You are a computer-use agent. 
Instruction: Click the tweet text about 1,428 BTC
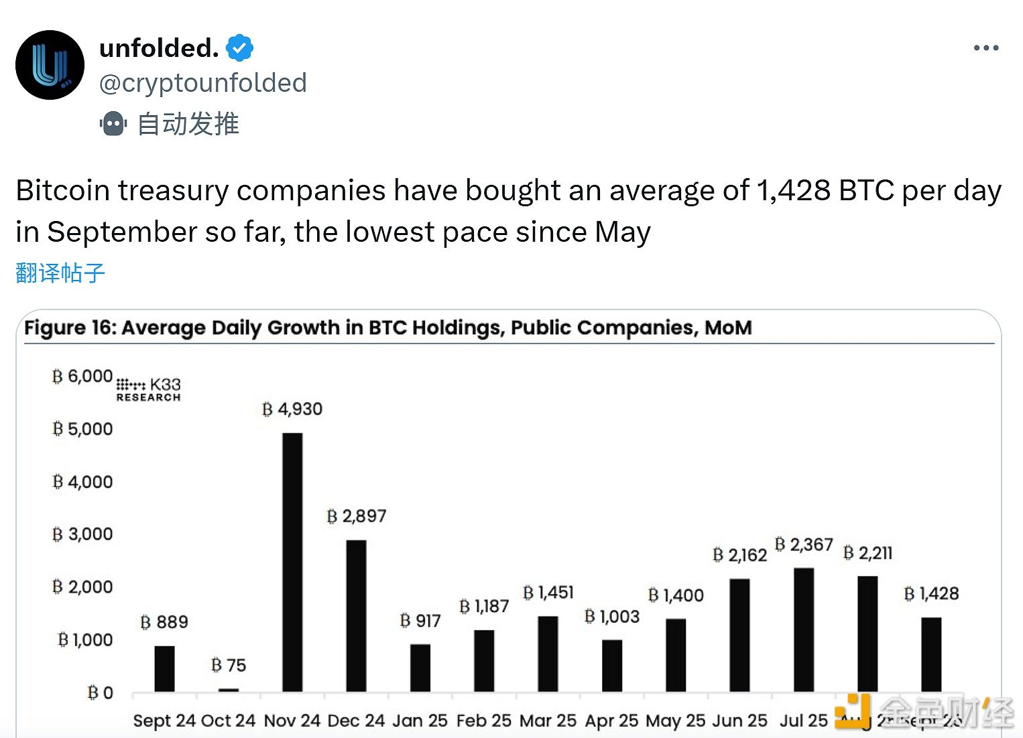508,211
